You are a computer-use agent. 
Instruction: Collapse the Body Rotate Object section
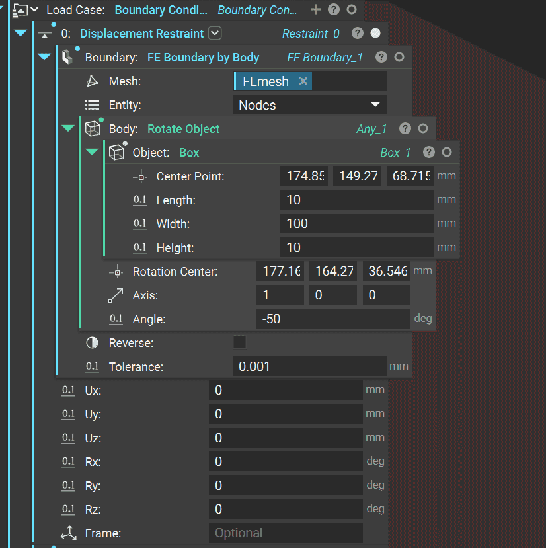click(x=68, y=129)
